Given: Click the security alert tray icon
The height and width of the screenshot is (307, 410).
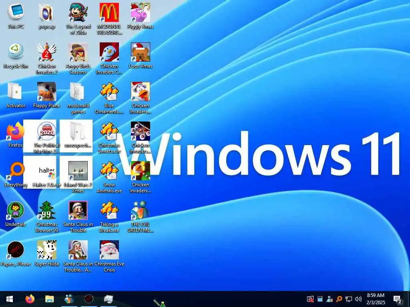Looking at the screenshot, I should (310, 299).
